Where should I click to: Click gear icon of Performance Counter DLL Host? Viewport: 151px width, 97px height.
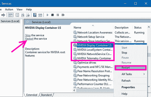click(x=75, y=84)
